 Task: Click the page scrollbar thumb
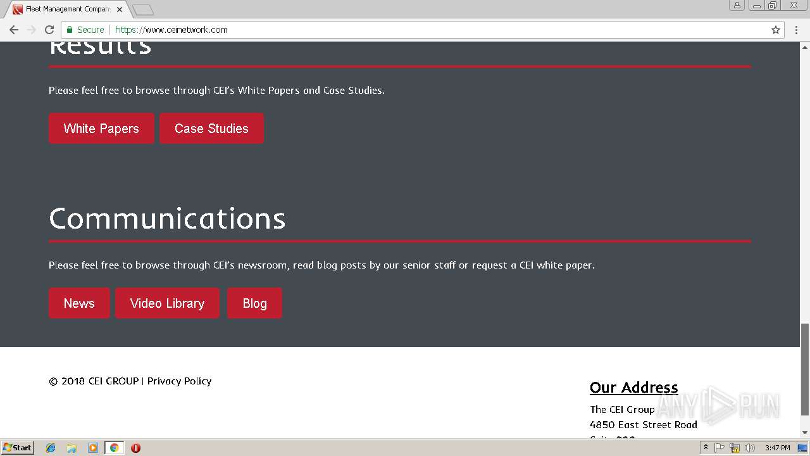point(805,369)
